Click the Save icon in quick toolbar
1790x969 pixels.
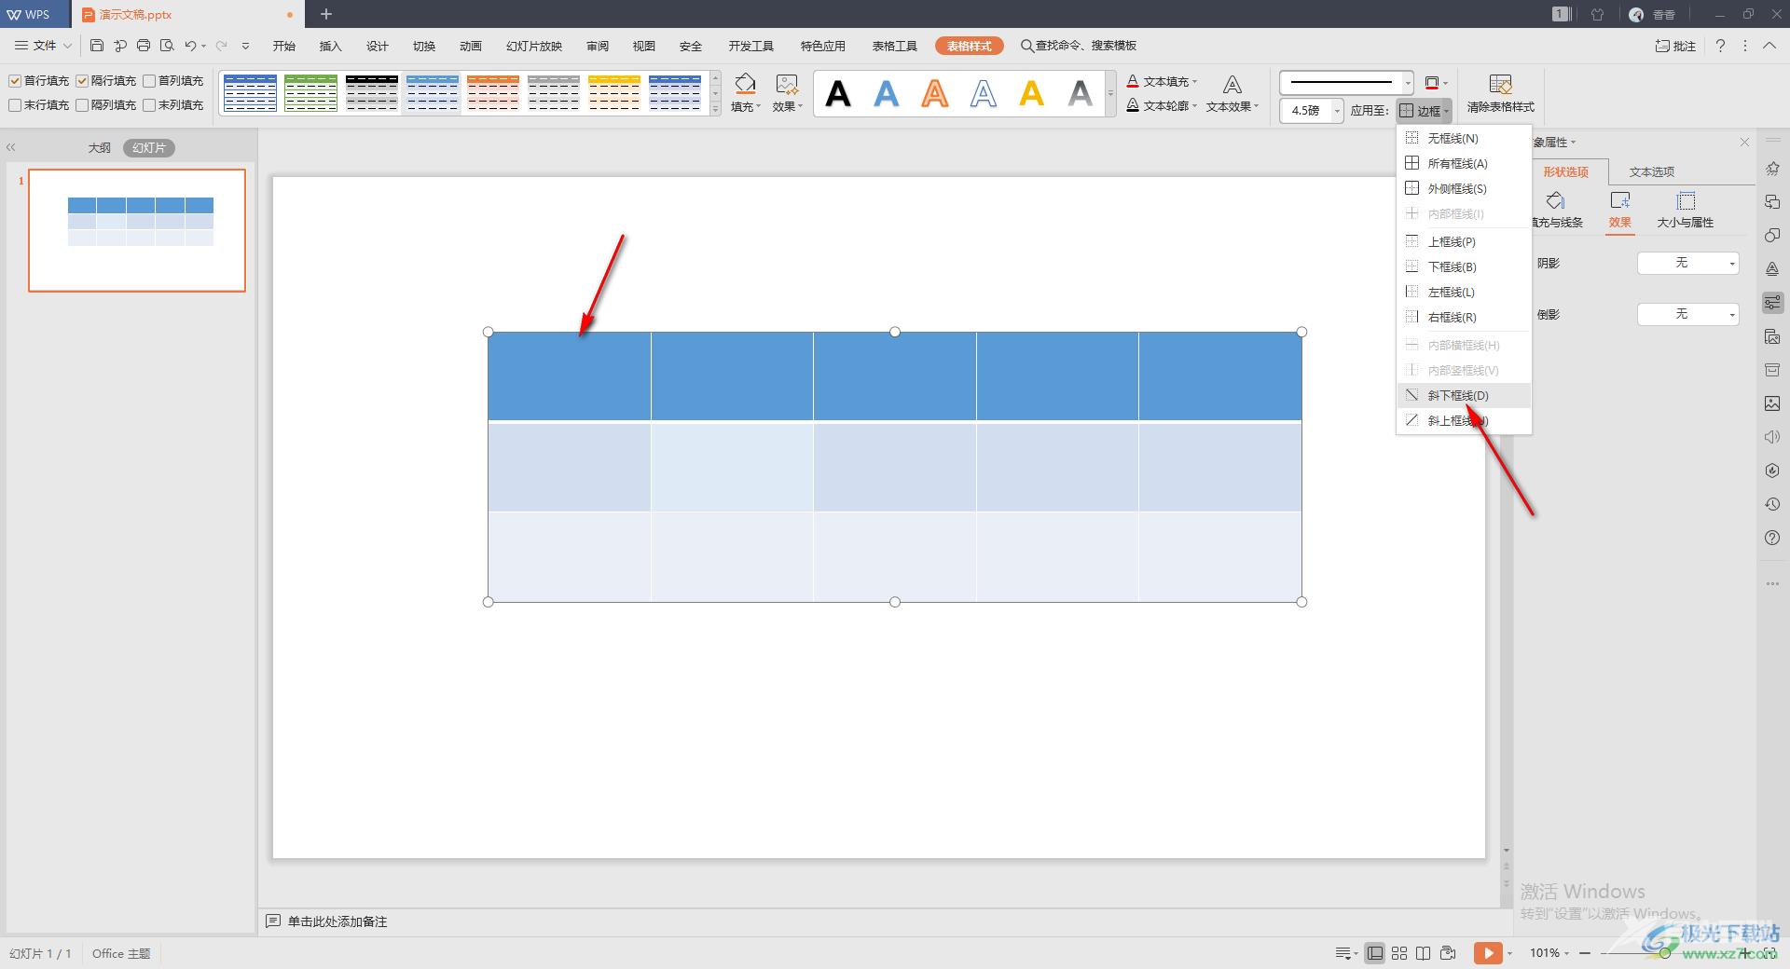click(x=97, y=46)
